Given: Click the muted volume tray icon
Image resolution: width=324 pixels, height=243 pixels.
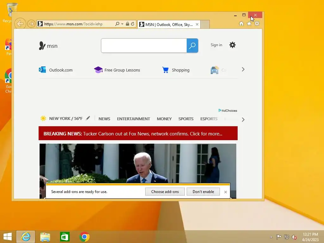Looking at the screenshot, I should (x=294, y=237).
